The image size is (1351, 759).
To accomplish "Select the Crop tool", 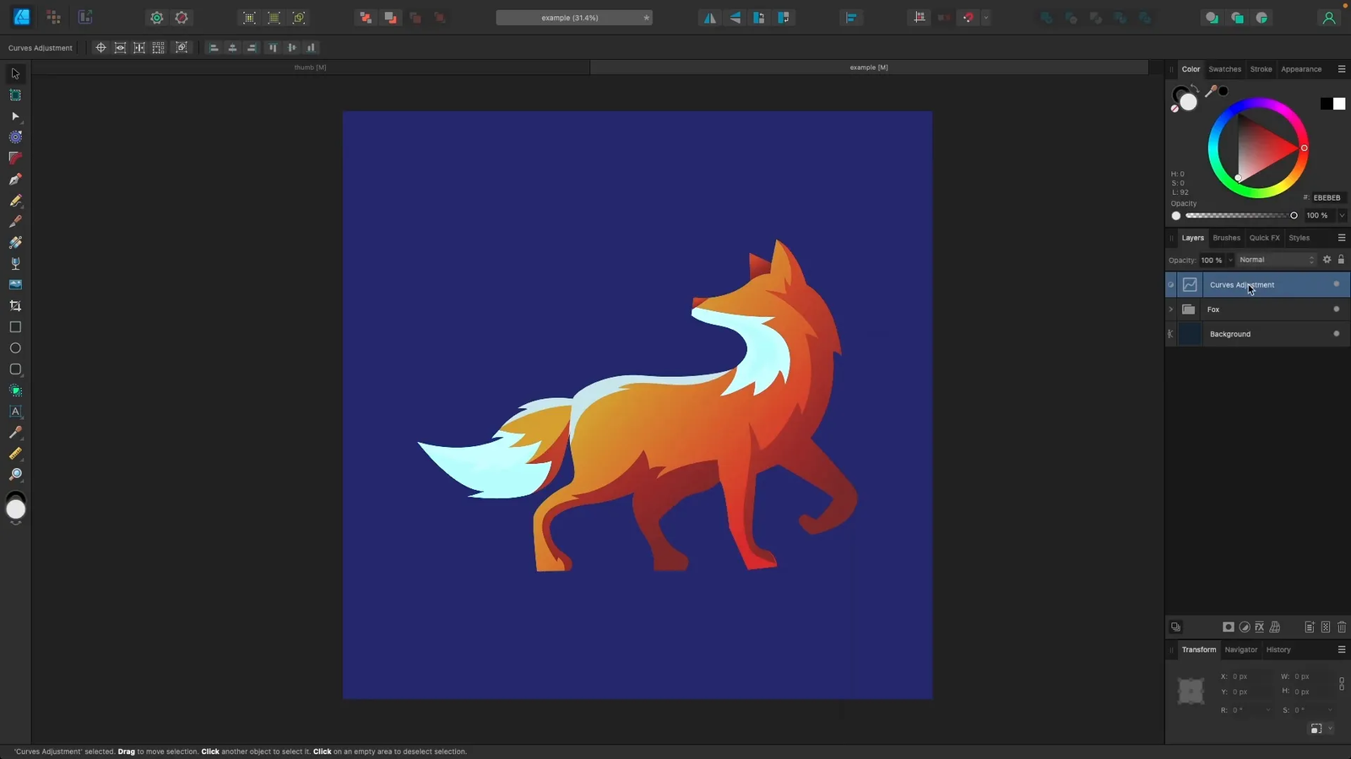I will pyautogui.click(x=14, y=305).
